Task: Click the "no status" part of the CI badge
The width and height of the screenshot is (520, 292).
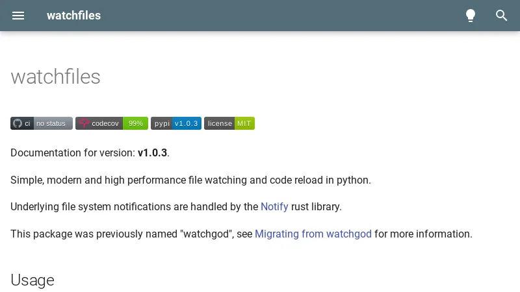Action: (51, 123)
